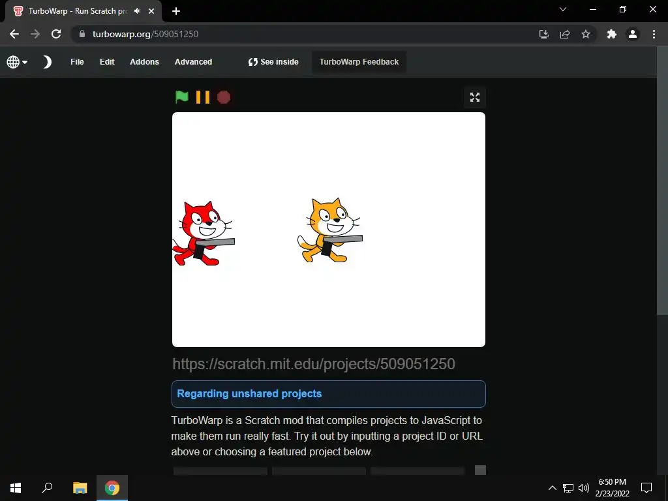The height and width of the screenshot is (501, 668).
Task: View site information lock icon
Action: point(82,34)
